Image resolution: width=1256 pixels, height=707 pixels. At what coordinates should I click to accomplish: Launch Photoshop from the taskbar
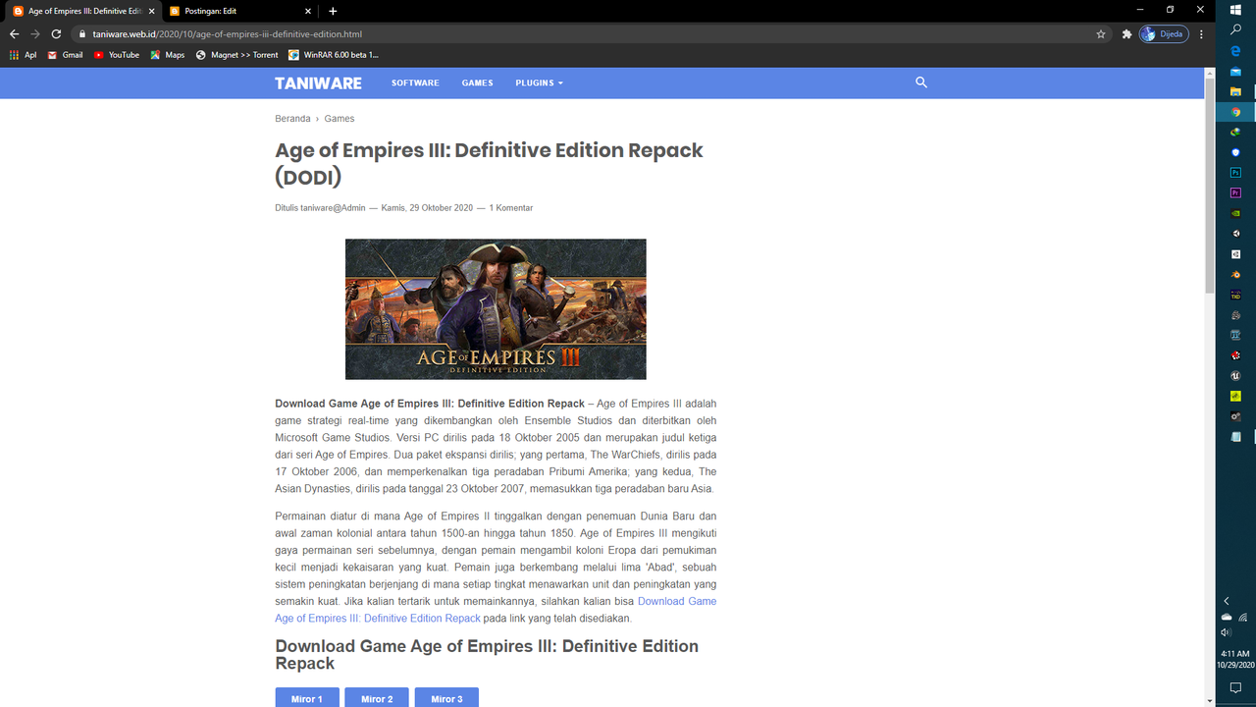click(1236, 173)
